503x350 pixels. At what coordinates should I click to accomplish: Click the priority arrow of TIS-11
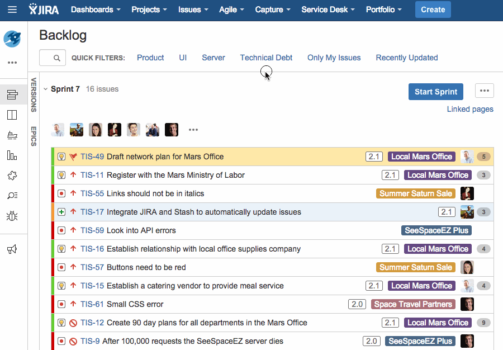[73, 175]
